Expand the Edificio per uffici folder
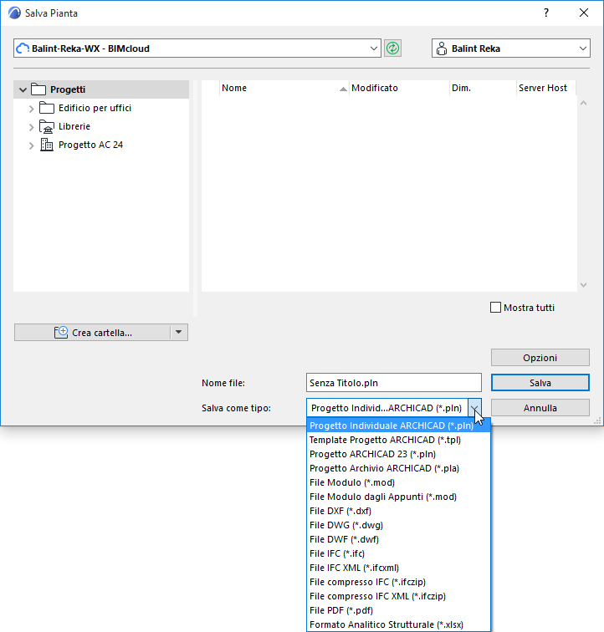Viewport: 604px width, 632px height. point(32,109)
